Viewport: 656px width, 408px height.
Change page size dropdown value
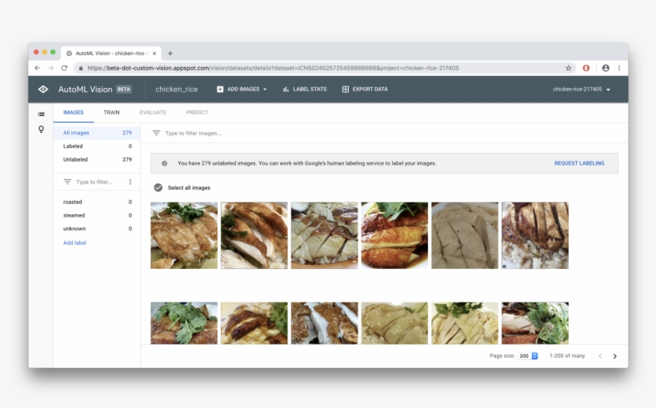click(x=529, y=356)
